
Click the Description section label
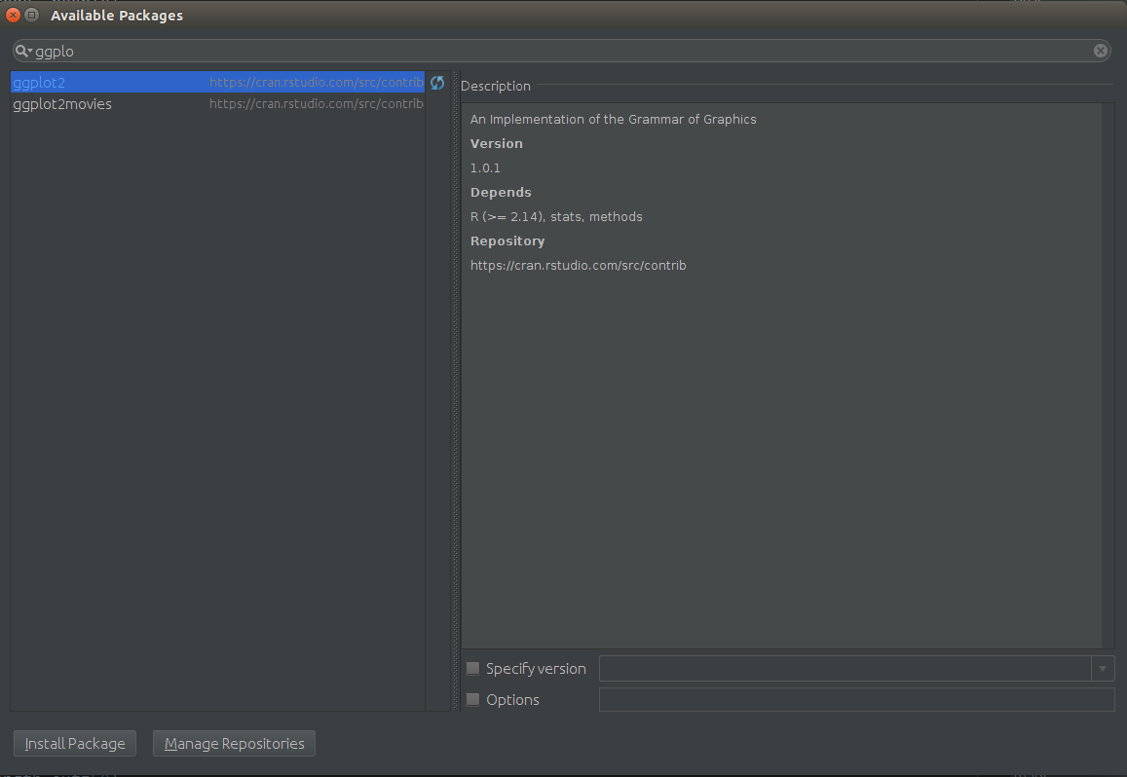click(495, 86)
